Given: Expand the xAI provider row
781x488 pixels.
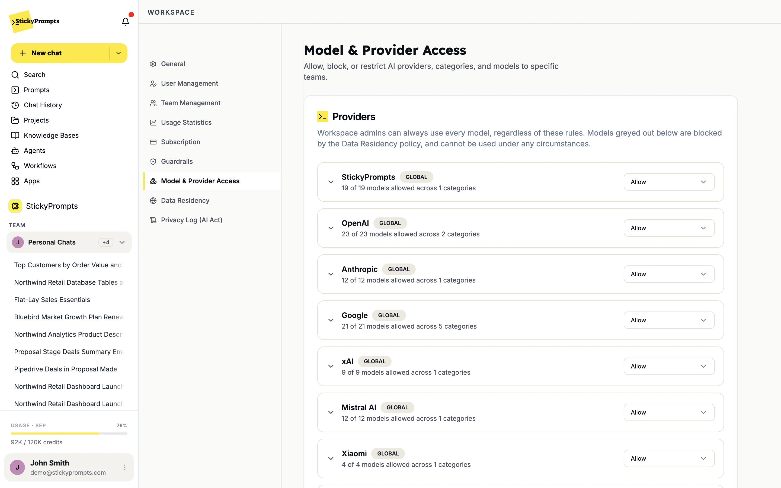Looking at the screenshot, I should [331, 366].
